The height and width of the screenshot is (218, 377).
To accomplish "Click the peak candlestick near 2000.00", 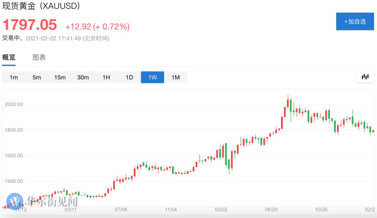I will pos(288,101).
